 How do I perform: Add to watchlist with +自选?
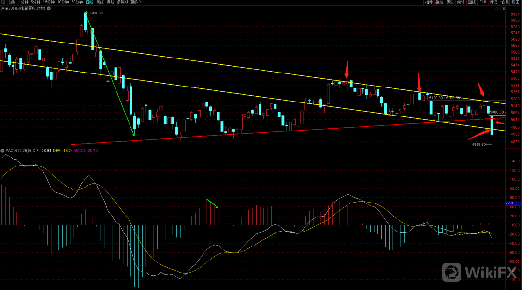(505, 2)
